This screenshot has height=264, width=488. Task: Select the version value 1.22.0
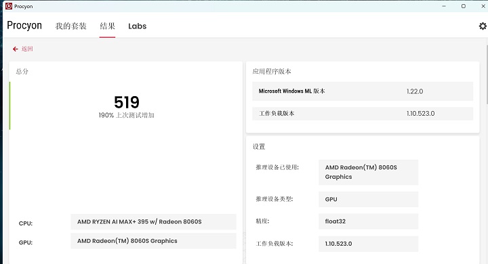415,91
